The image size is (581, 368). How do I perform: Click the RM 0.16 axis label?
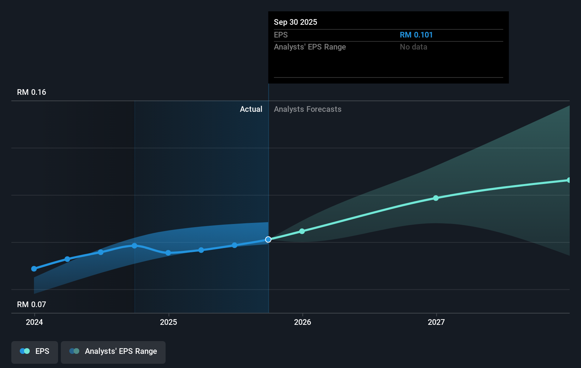point(31,92)
